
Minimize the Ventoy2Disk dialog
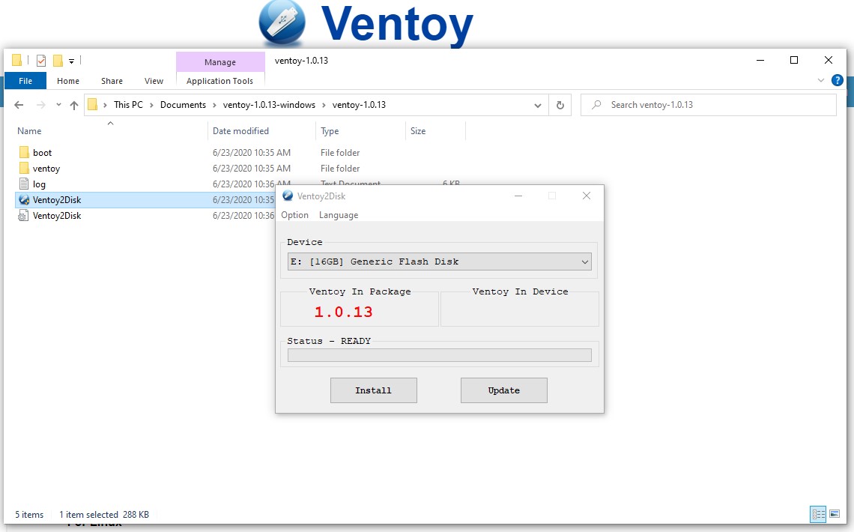(x=518, y=196)
